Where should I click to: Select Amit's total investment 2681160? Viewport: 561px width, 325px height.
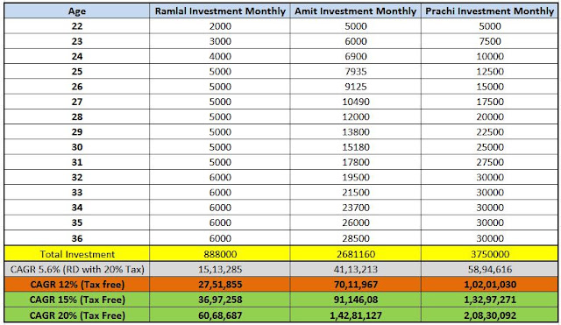[x=356, y=254]
